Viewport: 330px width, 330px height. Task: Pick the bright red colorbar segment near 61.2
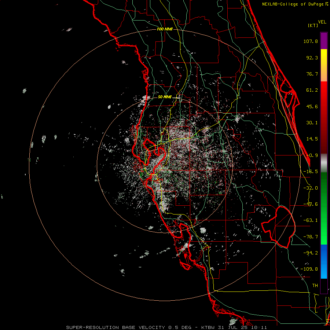coord(324,89)
